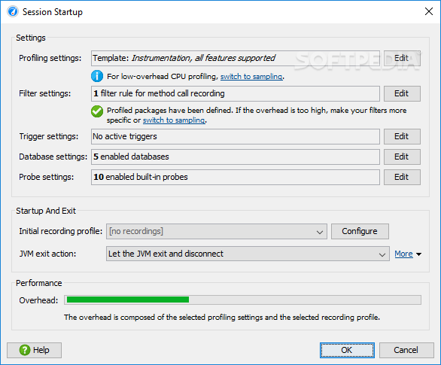The width and height of the screenshot is (441, 365).
Task: Click switch to sampling link under Profiling settings
Action: (251, 77)
